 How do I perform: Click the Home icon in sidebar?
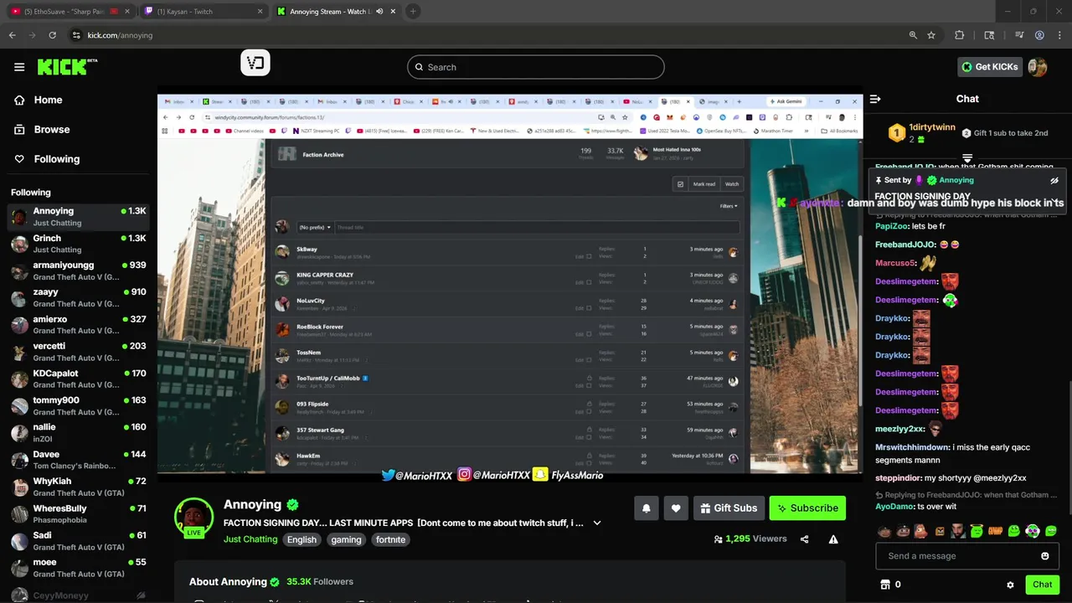tap(19, 100)
